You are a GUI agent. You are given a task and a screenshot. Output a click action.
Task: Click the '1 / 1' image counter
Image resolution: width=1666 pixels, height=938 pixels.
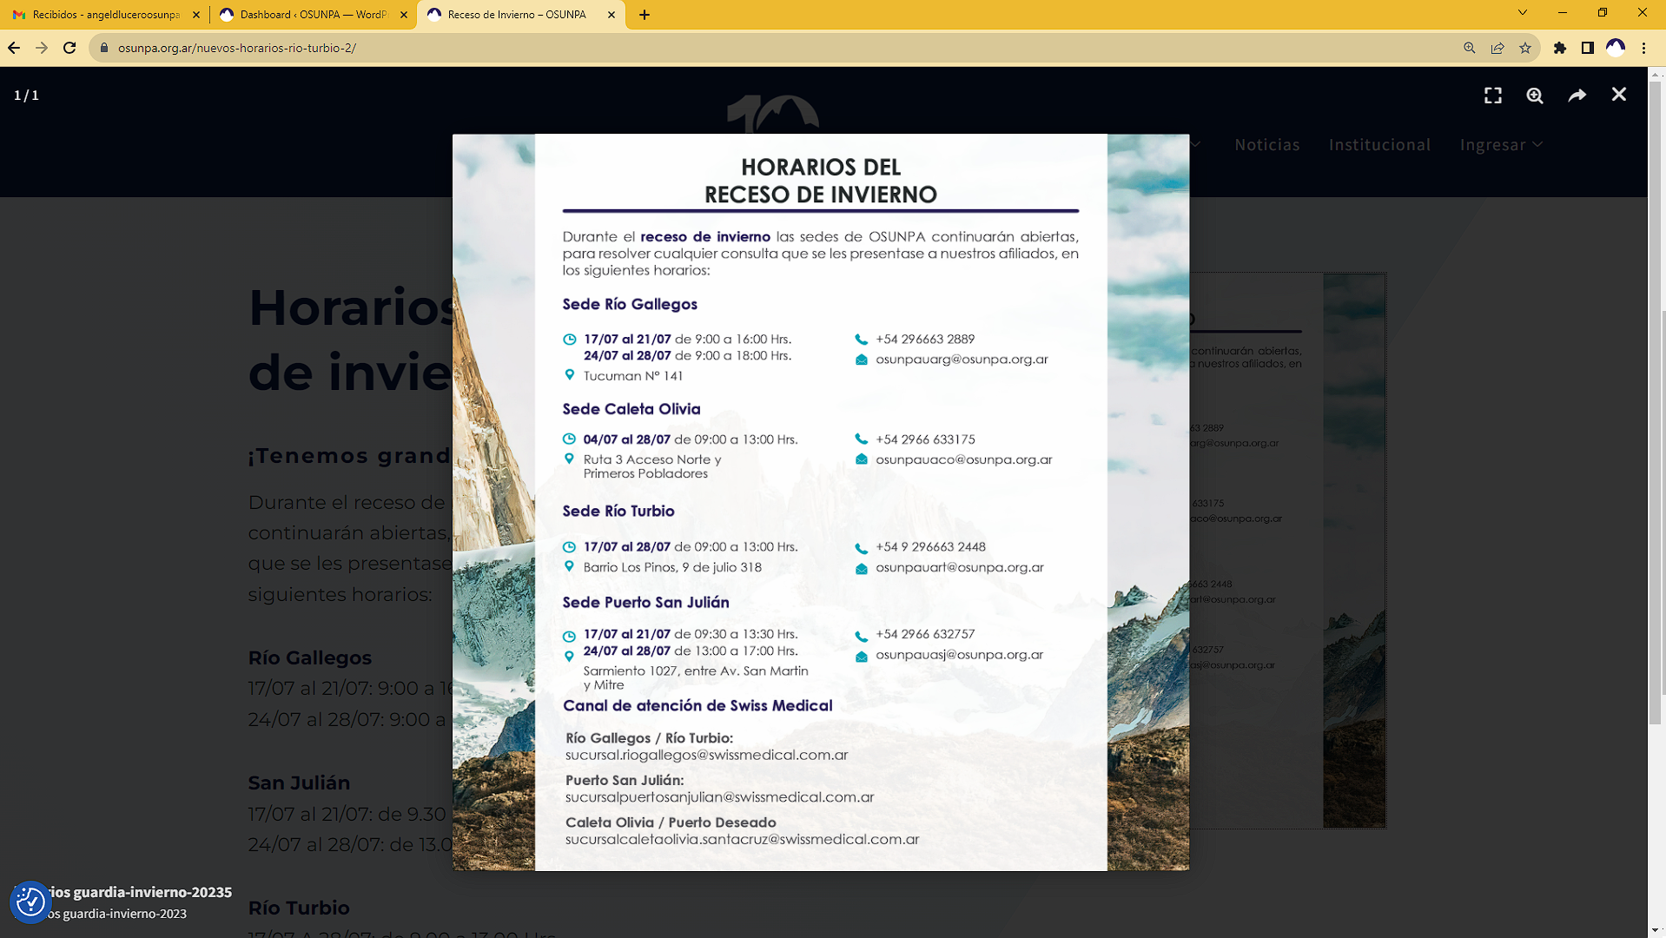(26, 96)
